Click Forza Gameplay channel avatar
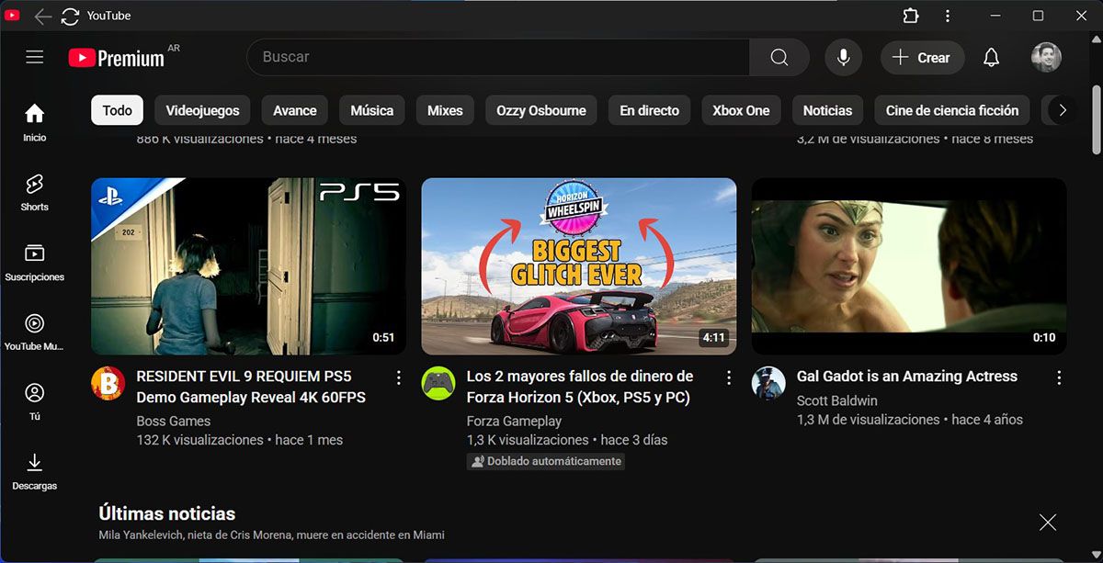The image size is (1103, 563). click(x=438, y=383)
